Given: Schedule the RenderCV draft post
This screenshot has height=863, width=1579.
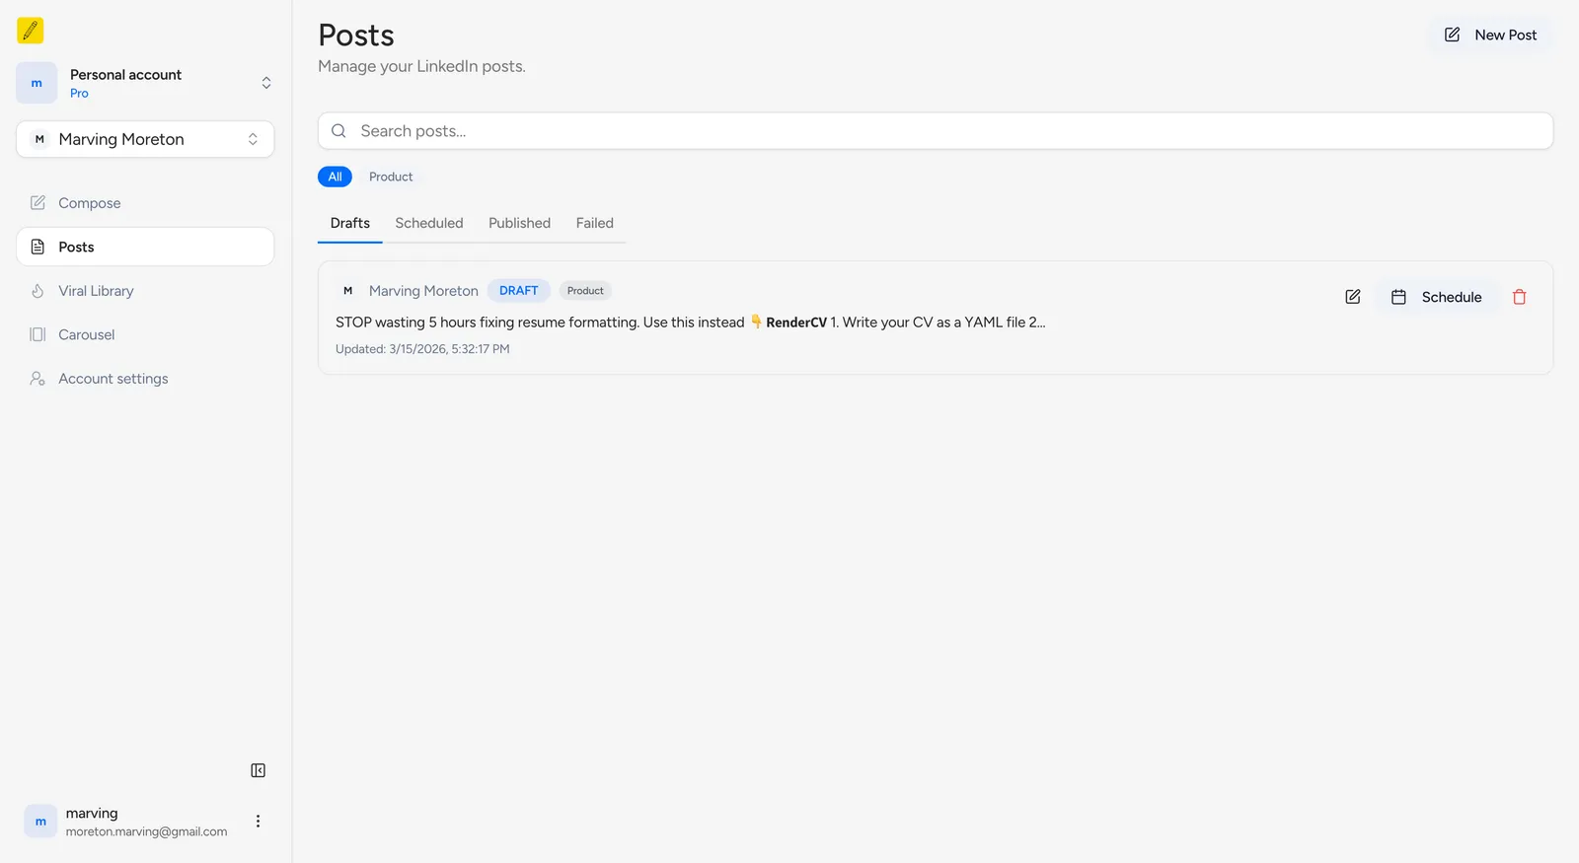Looking at the screenshot, I should pos(1437,297).
